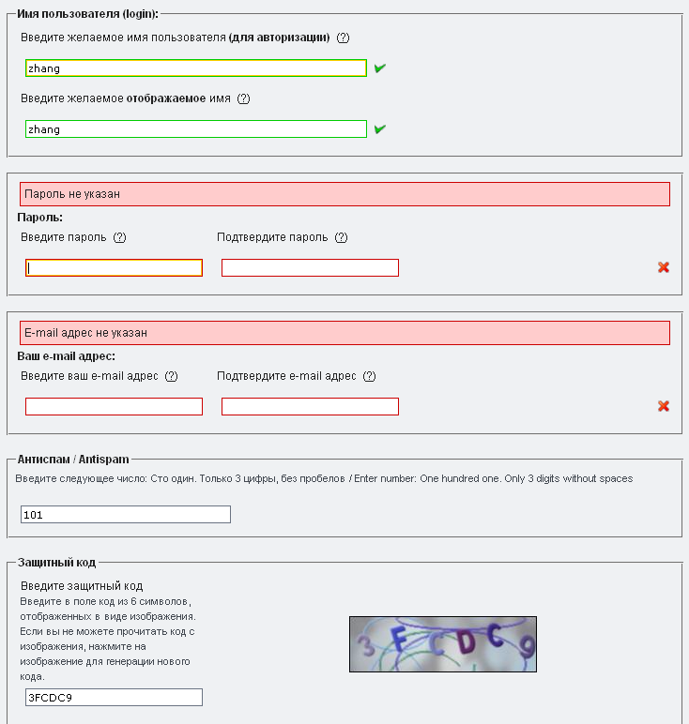The height and width of the screenshot is (724, 689).
Task: Focus the login username field containing 'zhang'
Action: (x=195, y=68)
